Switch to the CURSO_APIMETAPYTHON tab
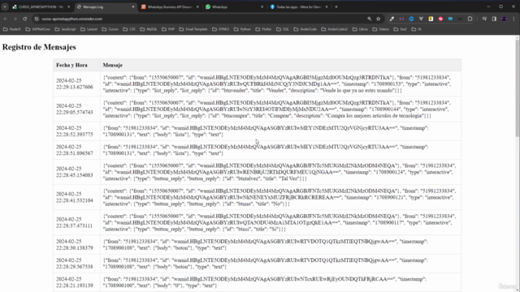This screenshot has height=292, width=520. [41, 6]
